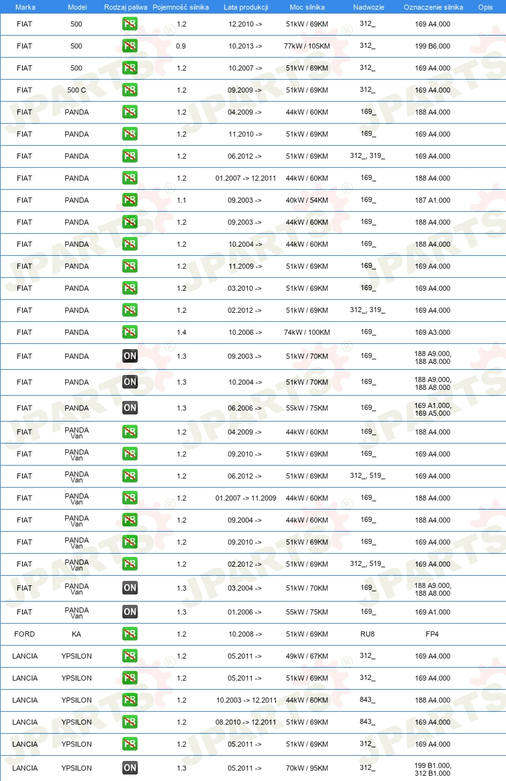Click diesel ON icon for PANDA 09.2003 1.3

click(x=130, y=356)
